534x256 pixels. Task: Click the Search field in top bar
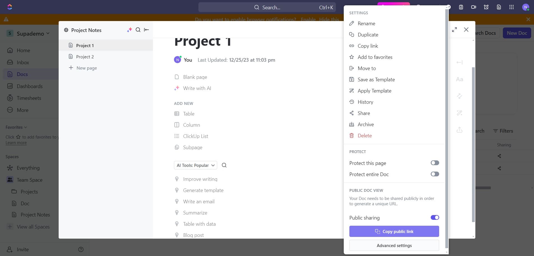coord(267,8)
